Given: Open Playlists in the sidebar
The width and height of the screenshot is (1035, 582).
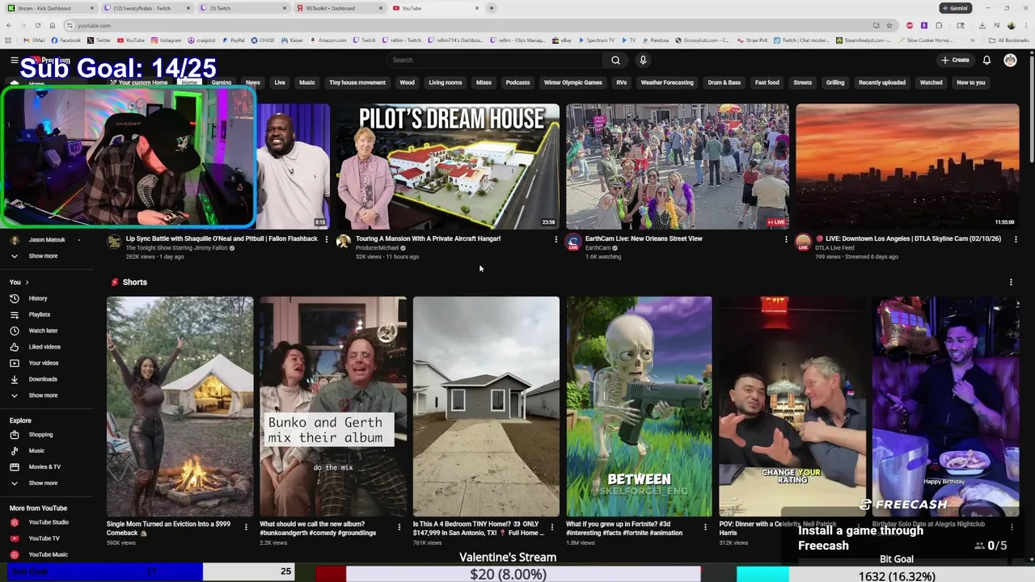Looking at the screenshot, I should [39, 314].
